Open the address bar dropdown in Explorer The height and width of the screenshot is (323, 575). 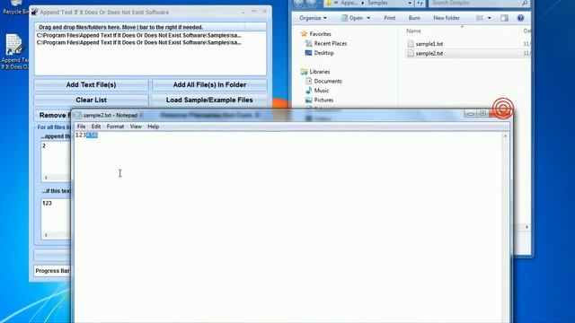click(x=410, y=3)
